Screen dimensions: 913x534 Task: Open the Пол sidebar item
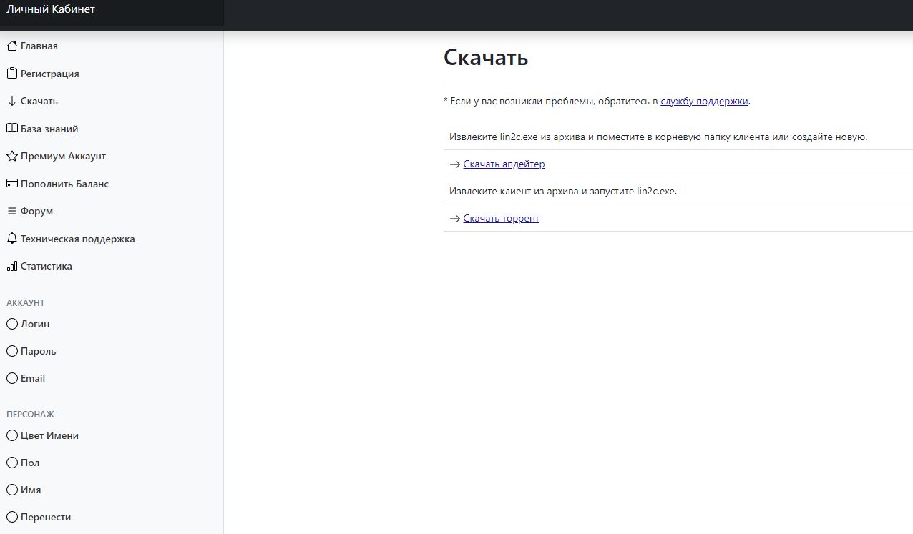coord(30,463)
